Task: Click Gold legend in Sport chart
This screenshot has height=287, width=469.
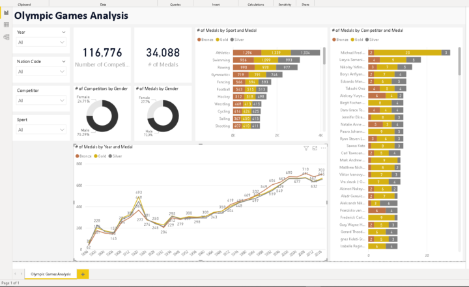Action: 222,40
